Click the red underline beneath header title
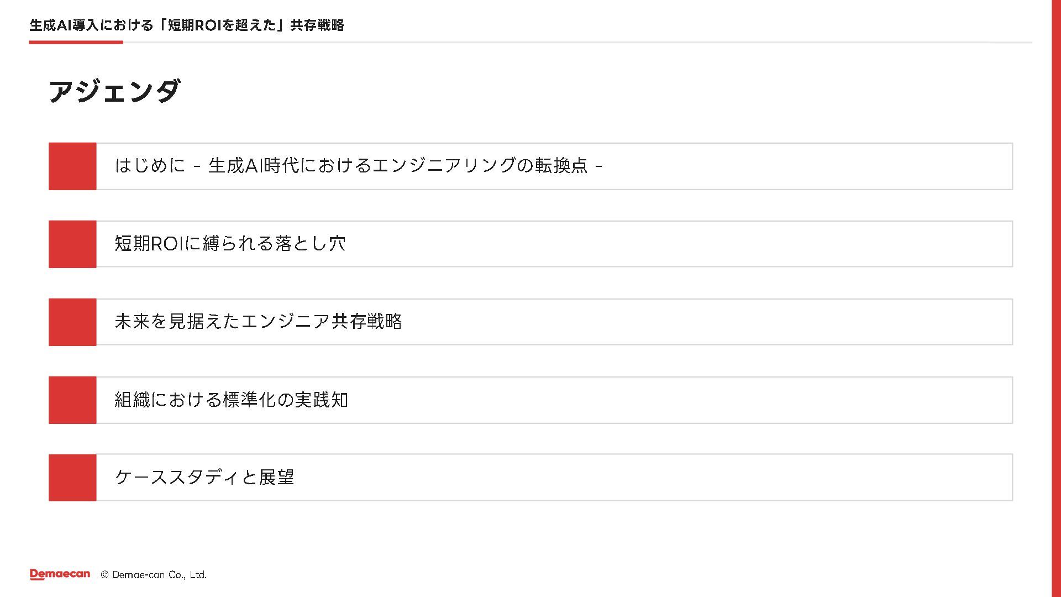 76,42
